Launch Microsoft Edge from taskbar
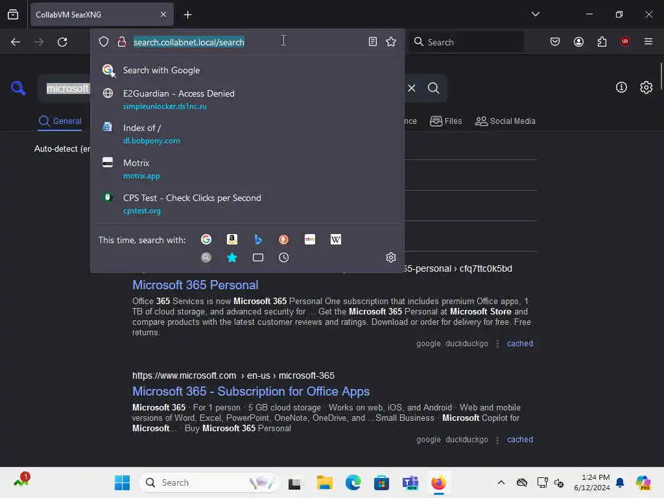 click(353, 482)
